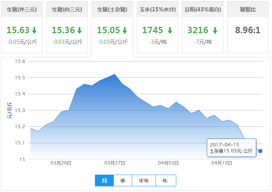Click the 8.96:1 ratio value
Viewport: 272px width, 192px height.
coord(248,30)
